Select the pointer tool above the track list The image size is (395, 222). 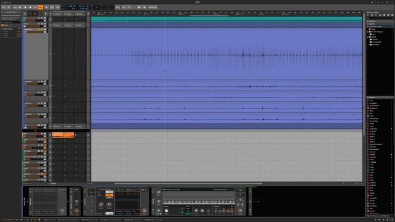tap(45, 14)
